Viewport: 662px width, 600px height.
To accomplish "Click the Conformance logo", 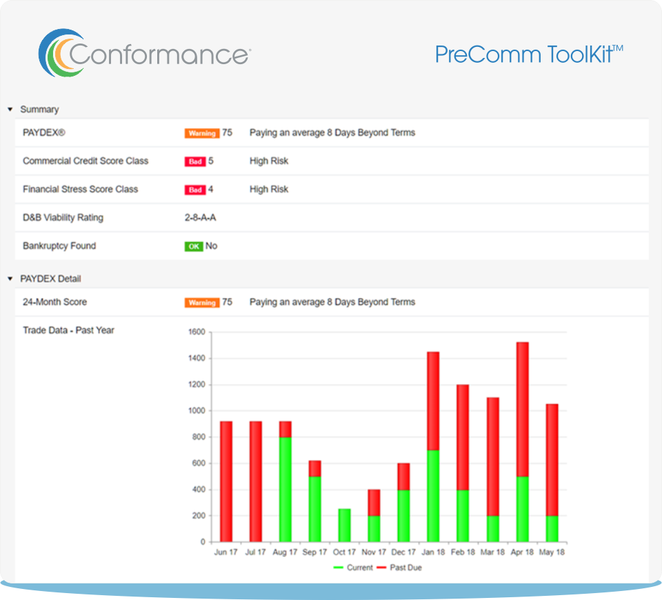I will coord(145,53).
